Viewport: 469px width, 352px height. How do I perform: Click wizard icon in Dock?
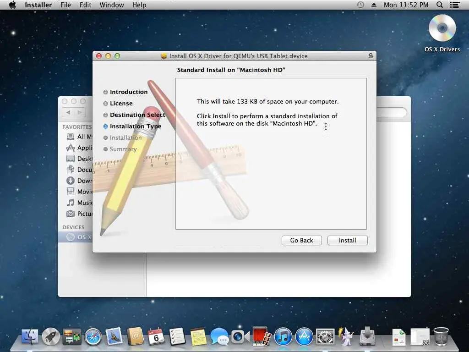click(x=346, y=336)
